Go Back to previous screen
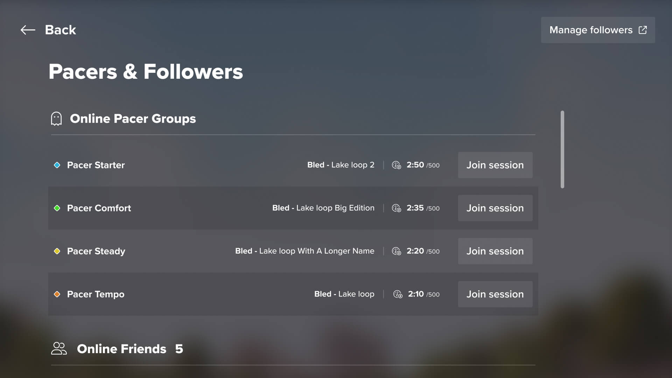Screen dimensions: 672x378 tap(48, 30)
